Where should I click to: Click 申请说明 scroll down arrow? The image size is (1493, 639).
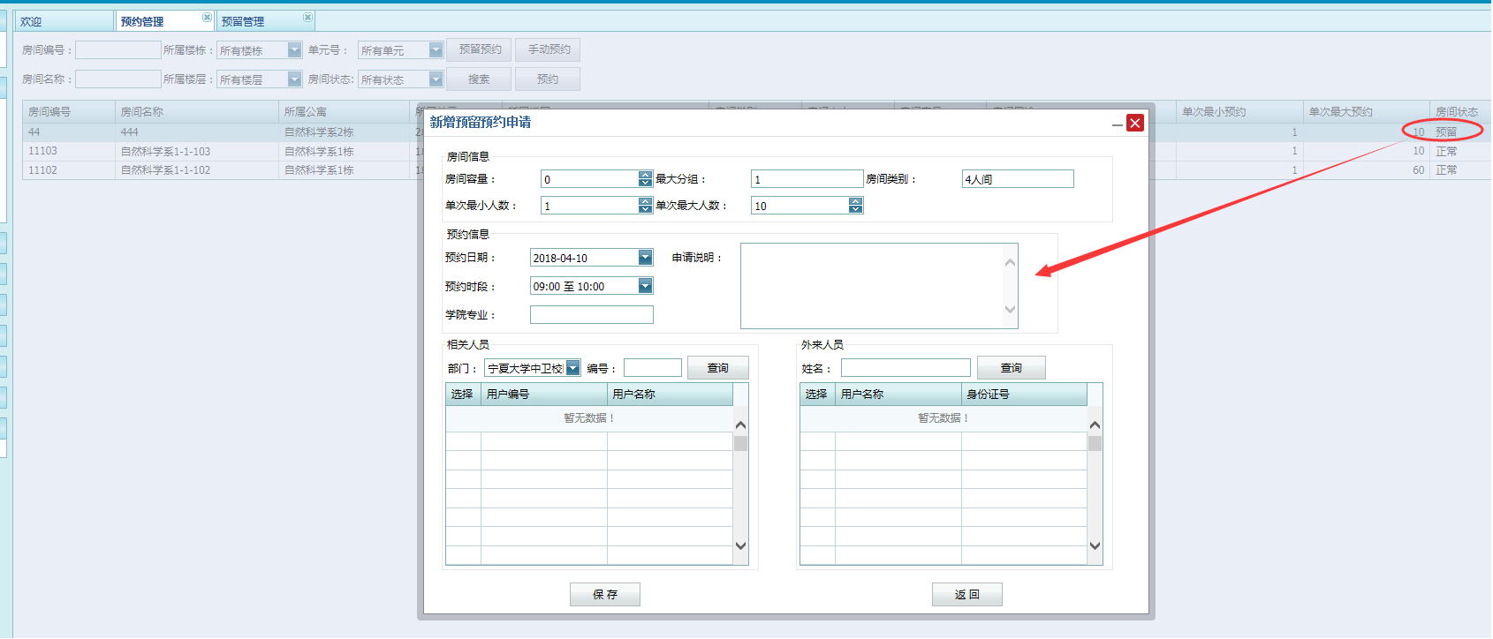click(x=1011, y=310)
